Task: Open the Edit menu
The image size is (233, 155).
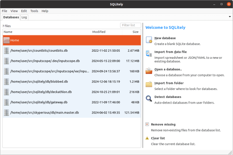Action: 24,11
